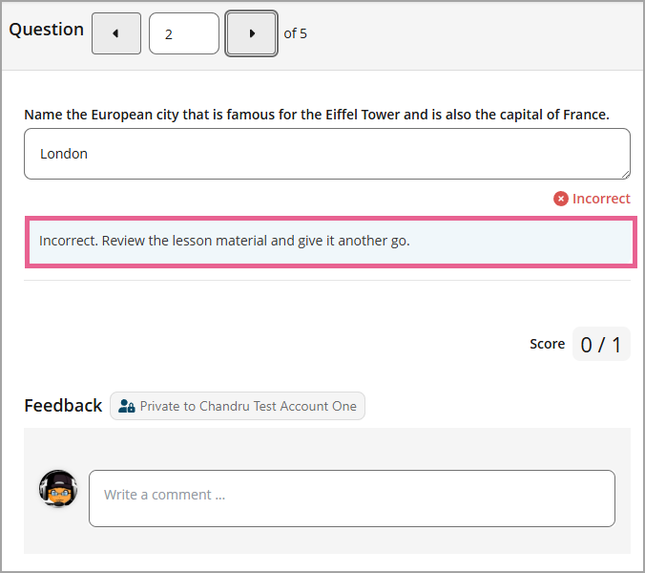645x573 pixels.
Task: Click the 'of 5' question count text
Action: pos(295,33)
